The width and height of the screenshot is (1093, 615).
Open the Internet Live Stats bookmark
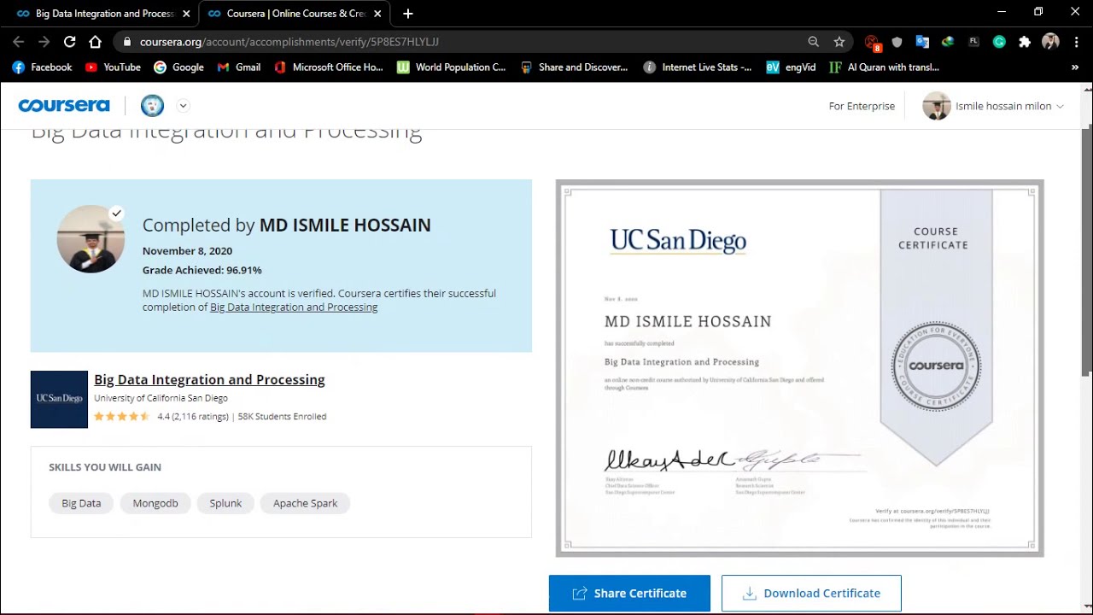[698, 67]
